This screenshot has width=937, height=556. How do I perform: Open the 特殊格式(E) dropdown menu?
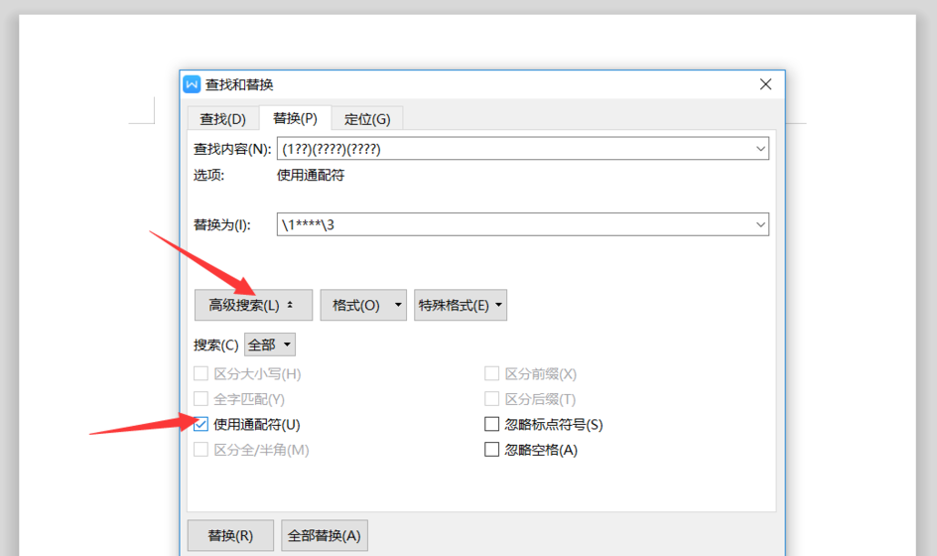pyautogui.click(x=461, y=306)
